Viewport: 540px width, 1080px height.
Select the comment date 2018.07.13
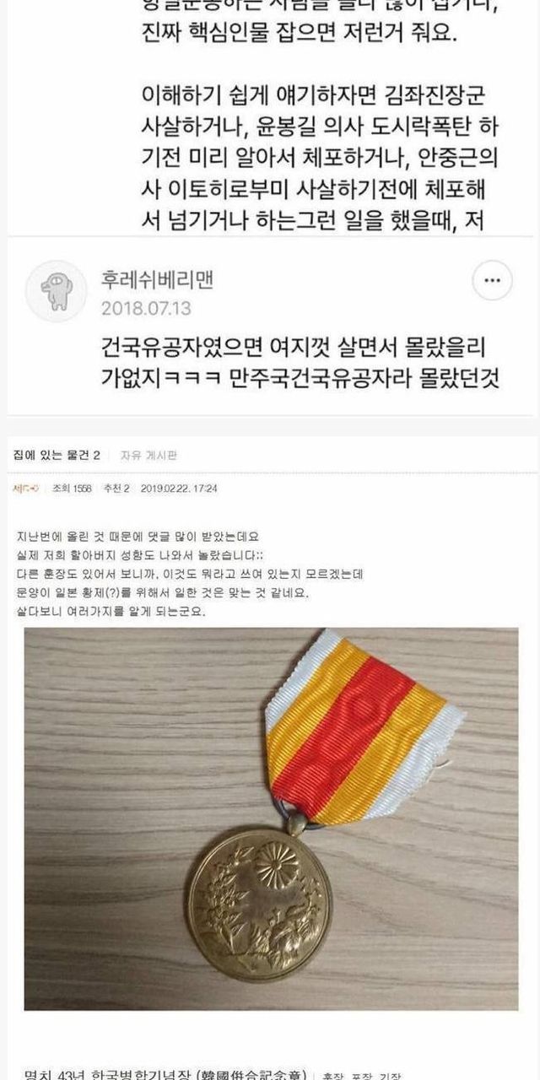(146, 308)
